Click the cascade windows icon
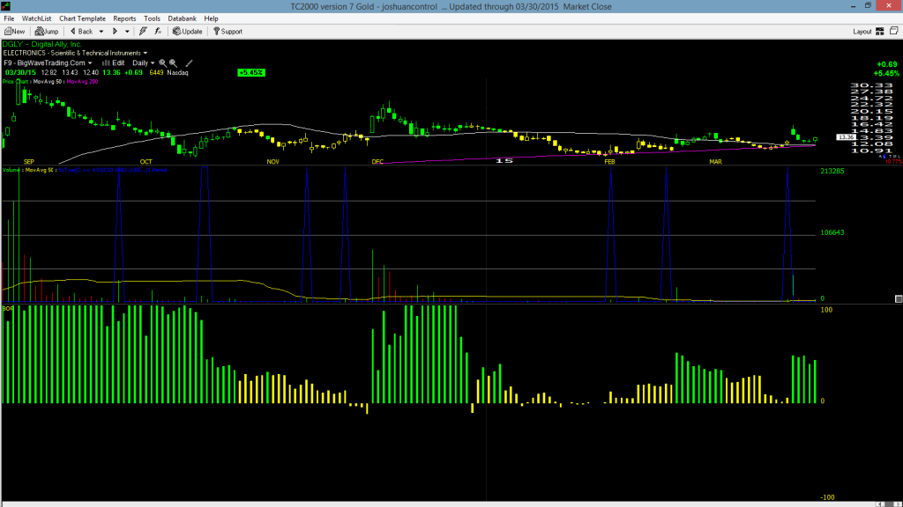Image resolution: width=903 pixels, height=507 pixels. coord(894,31)
